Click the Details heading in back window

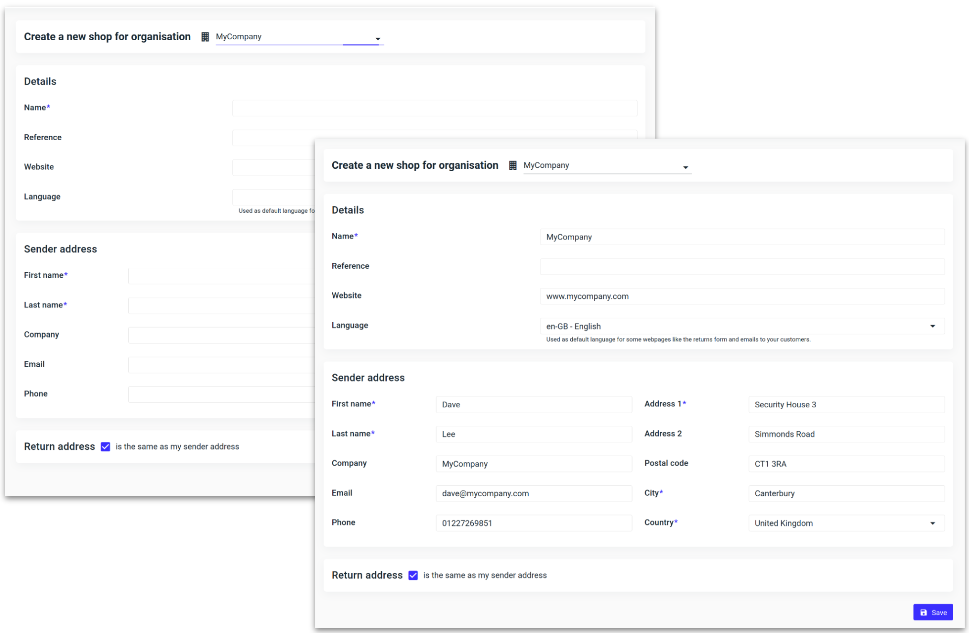pos(40,81)
